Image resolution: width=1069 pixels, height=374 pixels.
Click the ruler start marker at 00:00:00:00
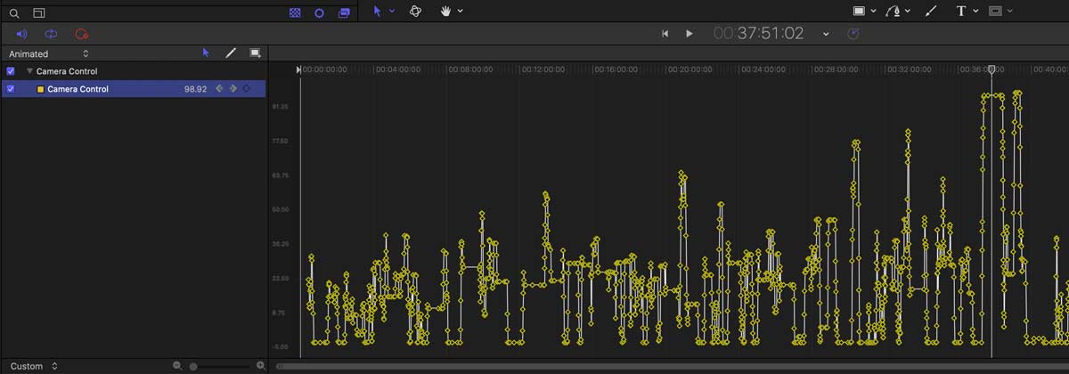(299, 69)
